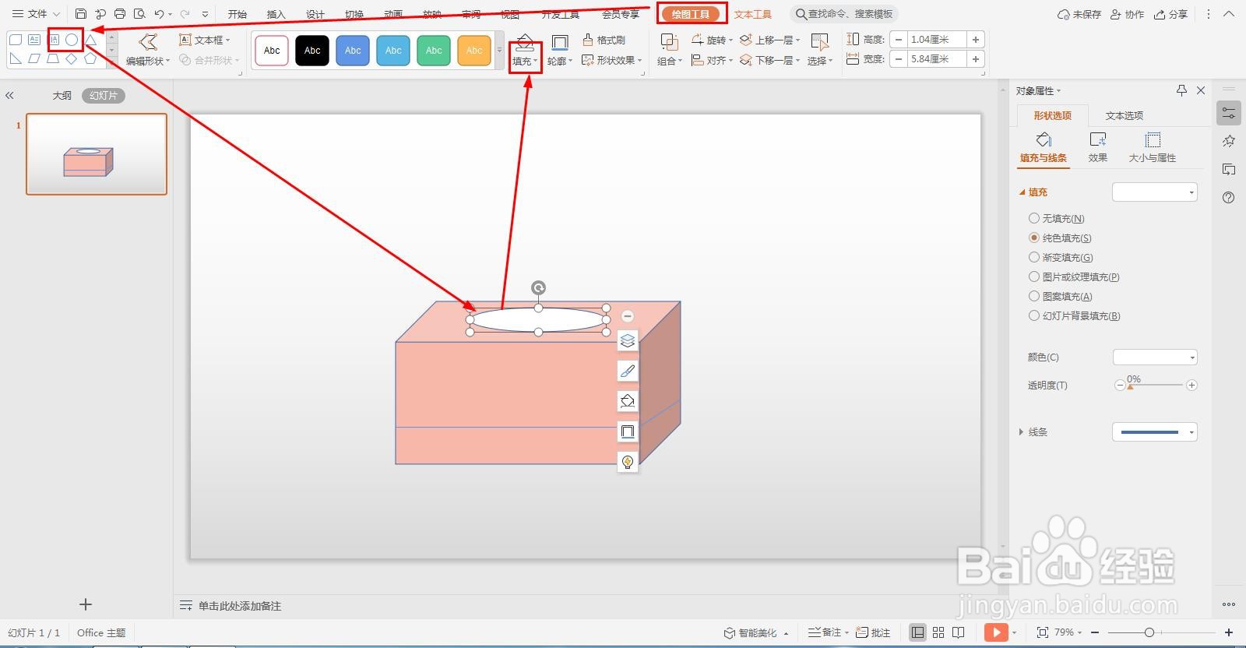Click the help question mark sidebar icon

(x=1229, y=198)
